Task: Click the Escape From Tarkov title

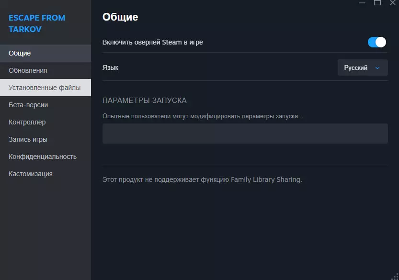Action: [x=37, y=23]
